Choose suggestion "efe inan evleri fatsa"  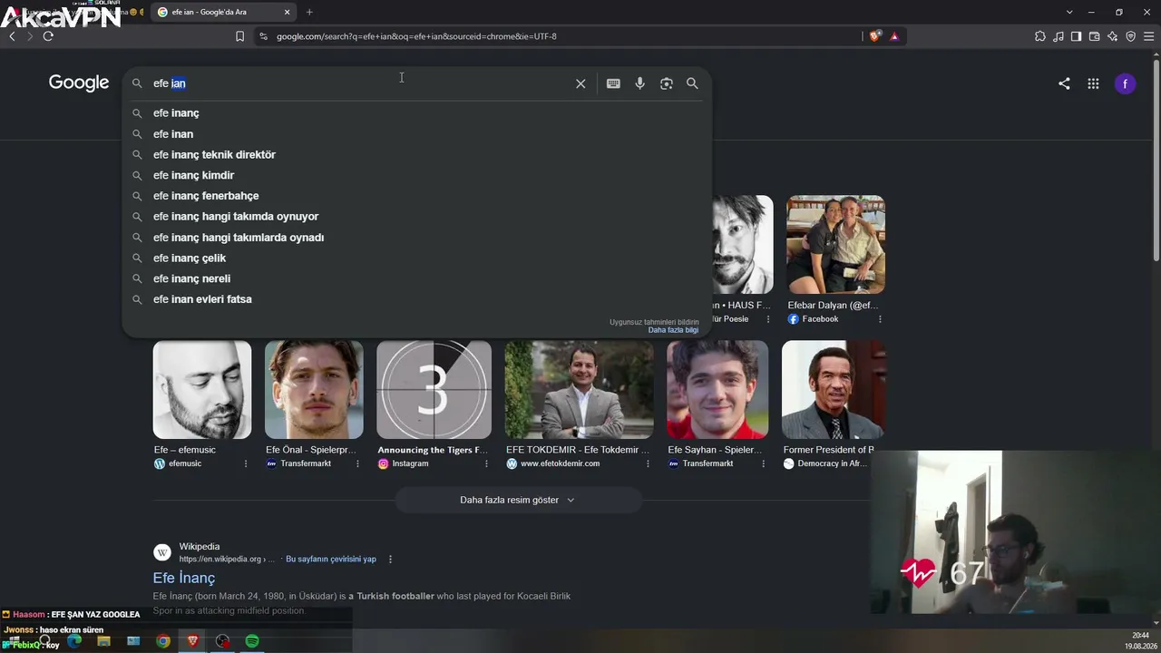pyautogui.click(x=417, y=299)
